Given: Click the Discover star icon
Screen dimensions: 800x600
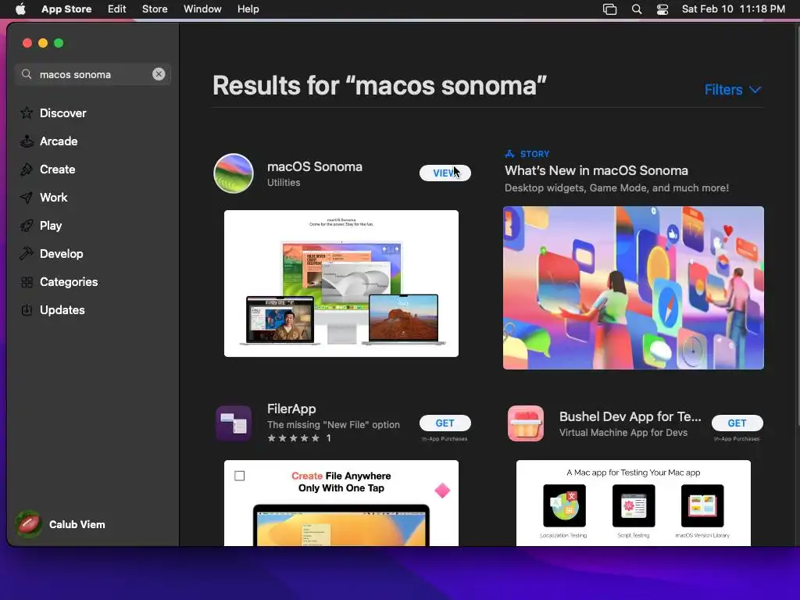Looking at the screenshot, I should [27, 112].
